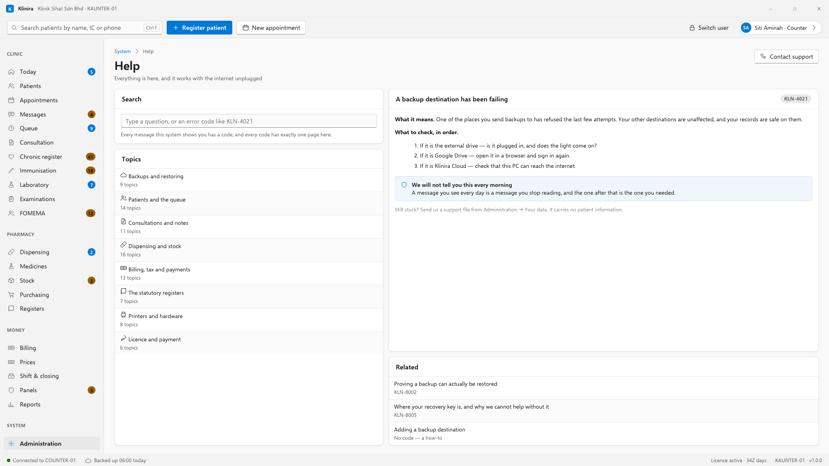This screenshot has height=466, width=829.
Task: Click the Shift & closing icon
Action: (11, 376)
